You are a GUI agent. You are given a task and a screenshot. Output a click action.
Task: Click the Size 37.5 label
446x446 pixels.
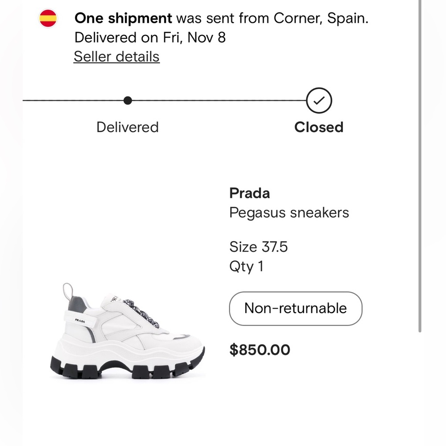[x=258, y=247]
